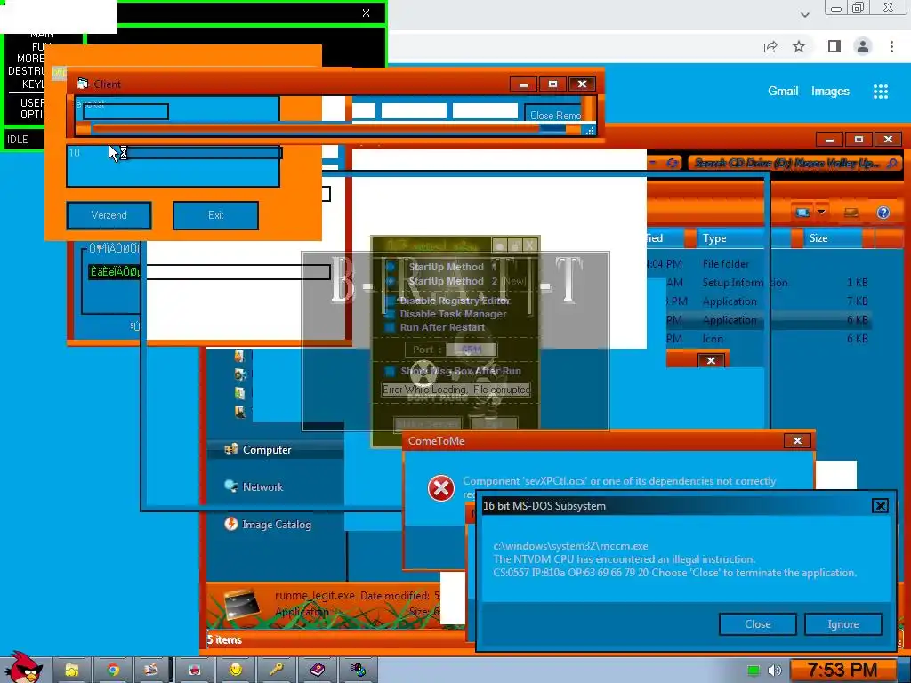Image resolution: width=911 pixels, height=683 pixels.
Task: Toggle Show Msg Box After Run checkbox
Action: 391,371
